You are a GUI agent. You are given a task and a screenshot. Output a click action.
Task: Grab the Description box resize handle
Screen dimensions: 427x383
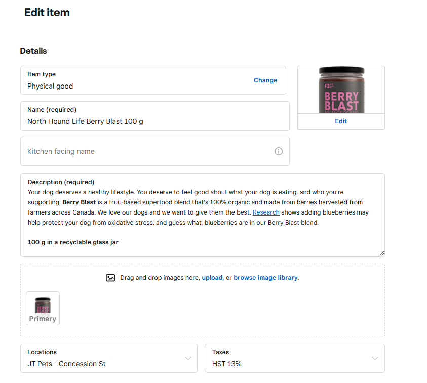pyautogui.click(x=381, y=253)
